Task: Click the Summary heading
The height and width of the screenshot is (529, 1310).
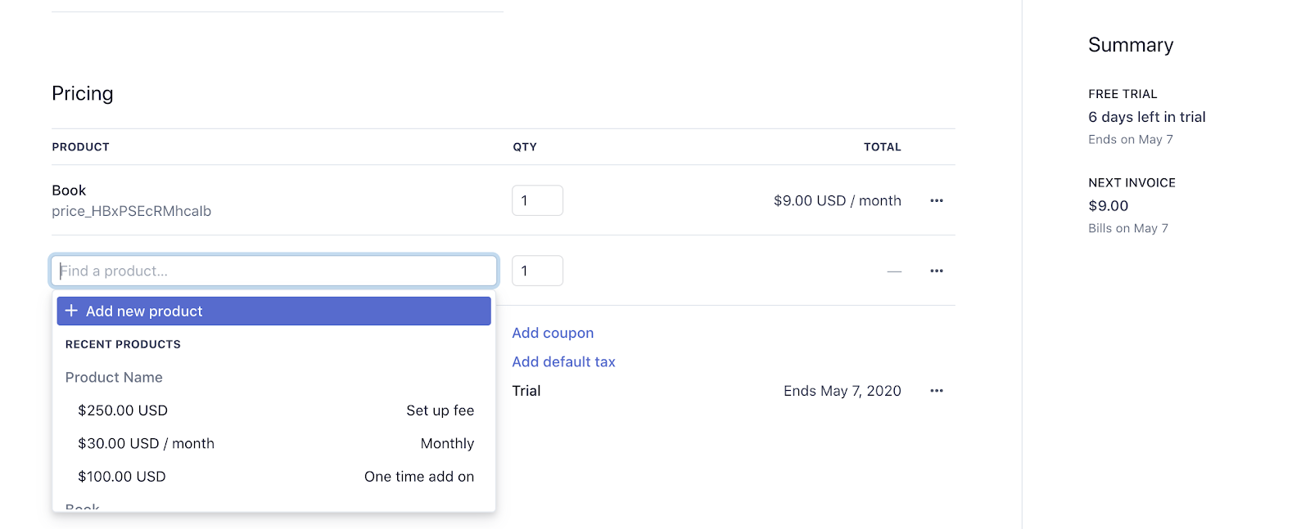Action: [1131, 45]
